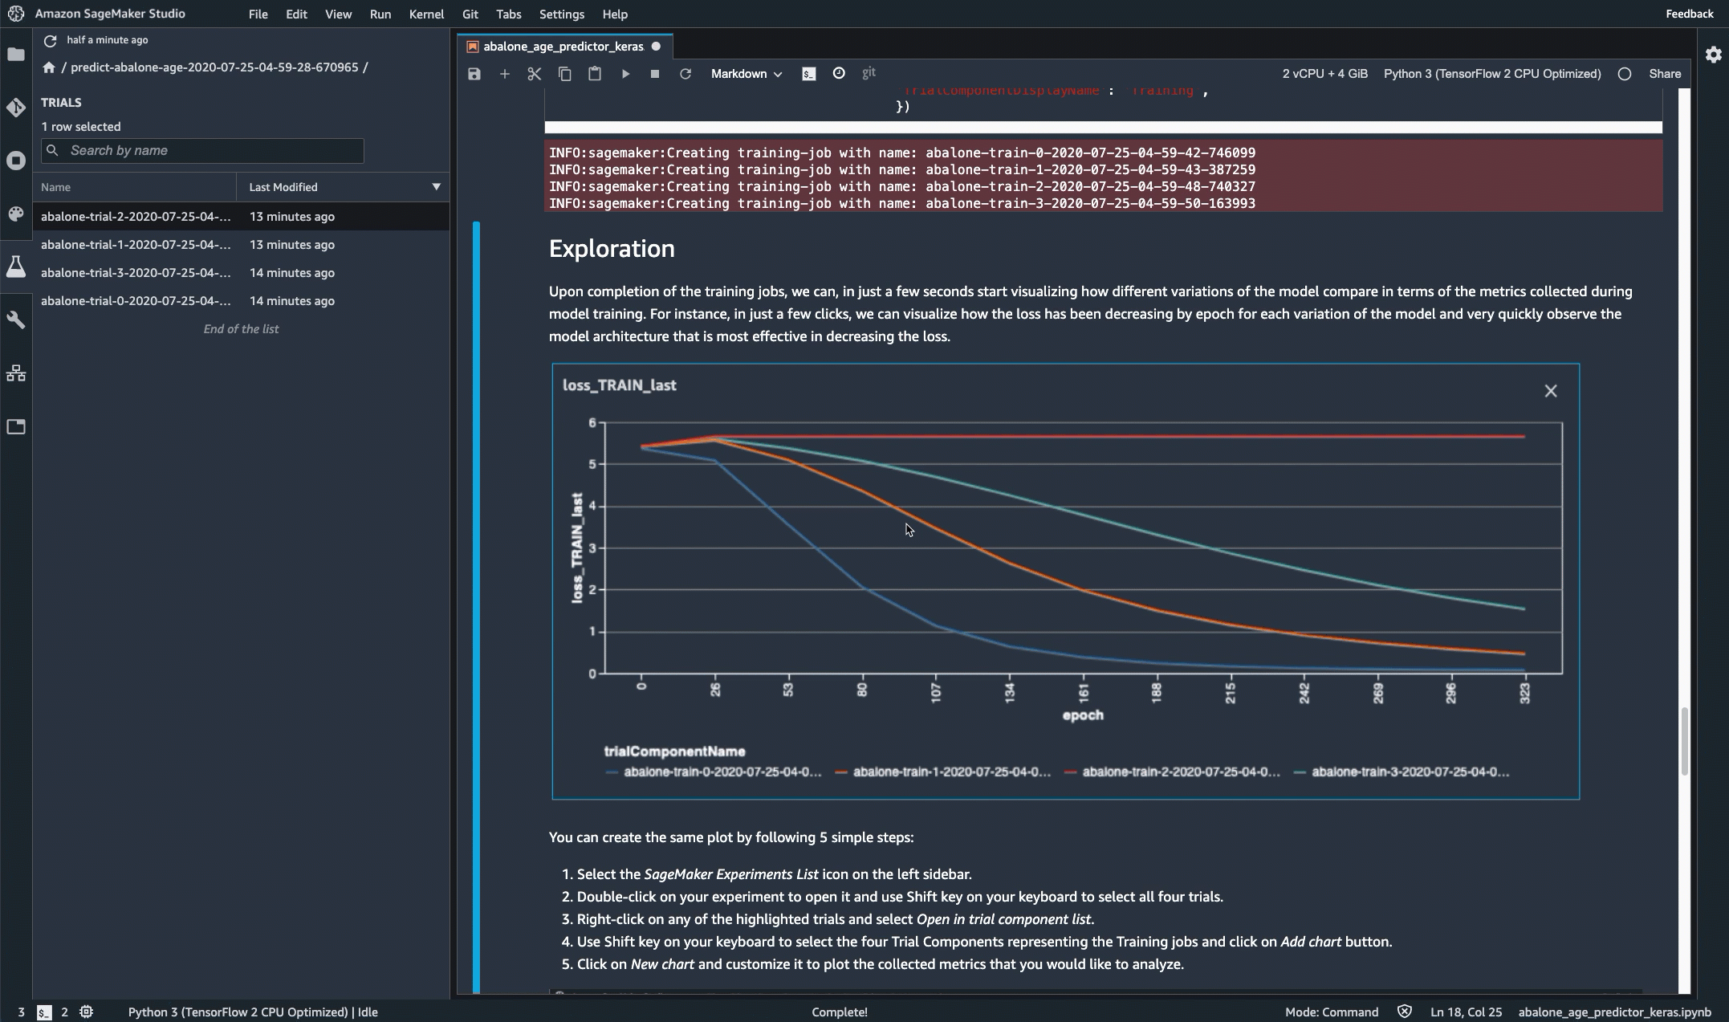Open the Commands palette sidebar icon
Image resolution: width=1729 pixels, height=1022 pixels.
click(x=16, y=214)
